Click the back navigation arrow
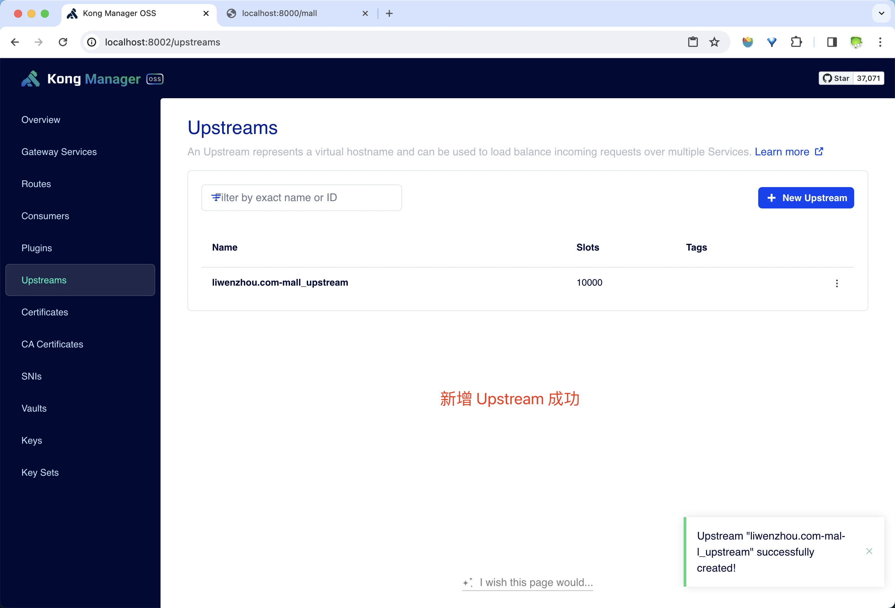Screen dimensions: 895x608 (15, 42)
